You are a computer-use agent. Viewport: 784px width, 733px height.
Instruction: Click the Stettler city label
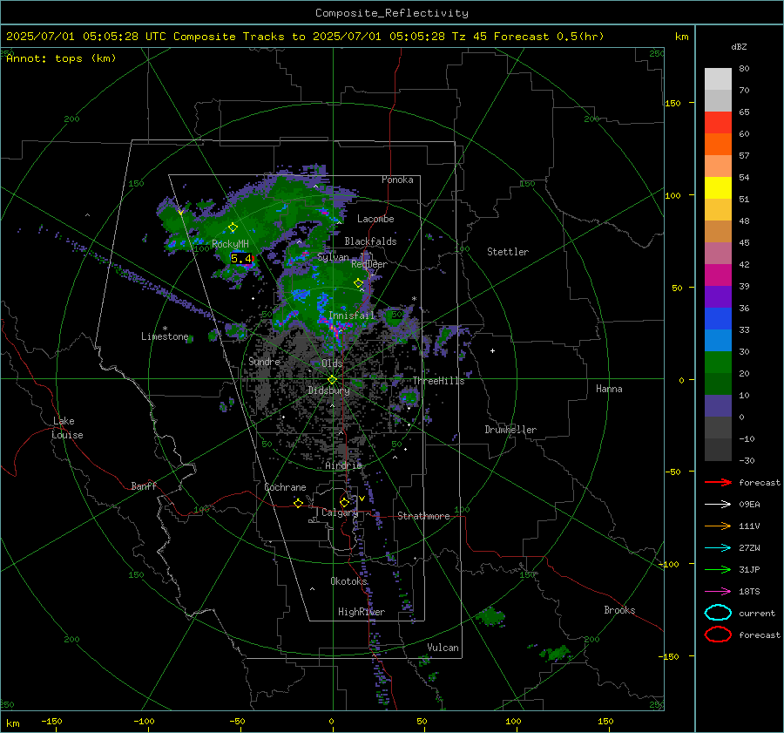click(508, 252)
